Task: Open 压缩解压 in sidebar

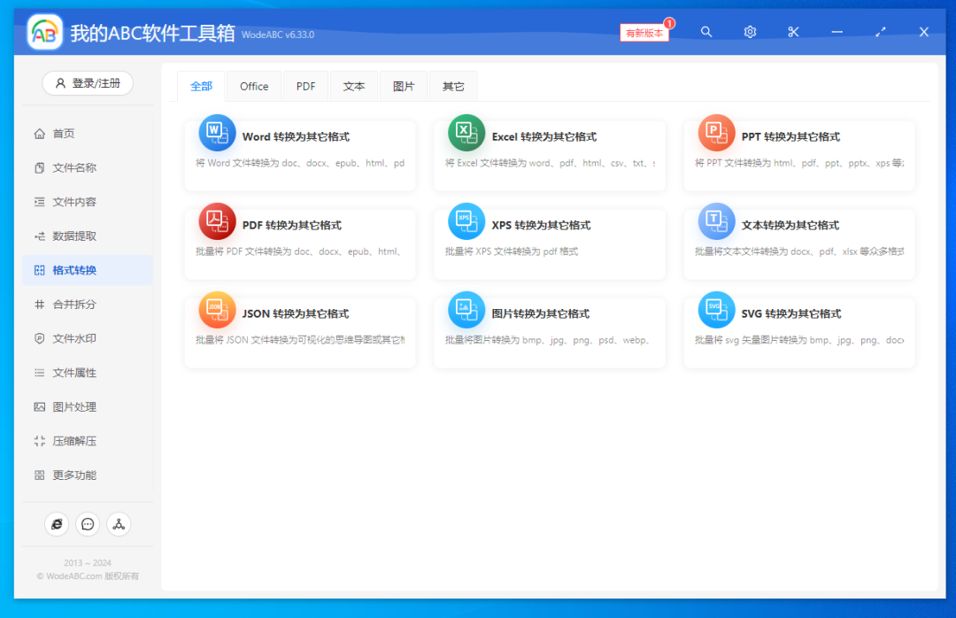Action: (87, 441)
